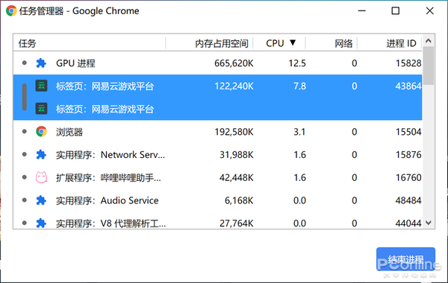Click the puzzle icon of GPU 进程
448x283 pixels.
click(x=41, y=63)
